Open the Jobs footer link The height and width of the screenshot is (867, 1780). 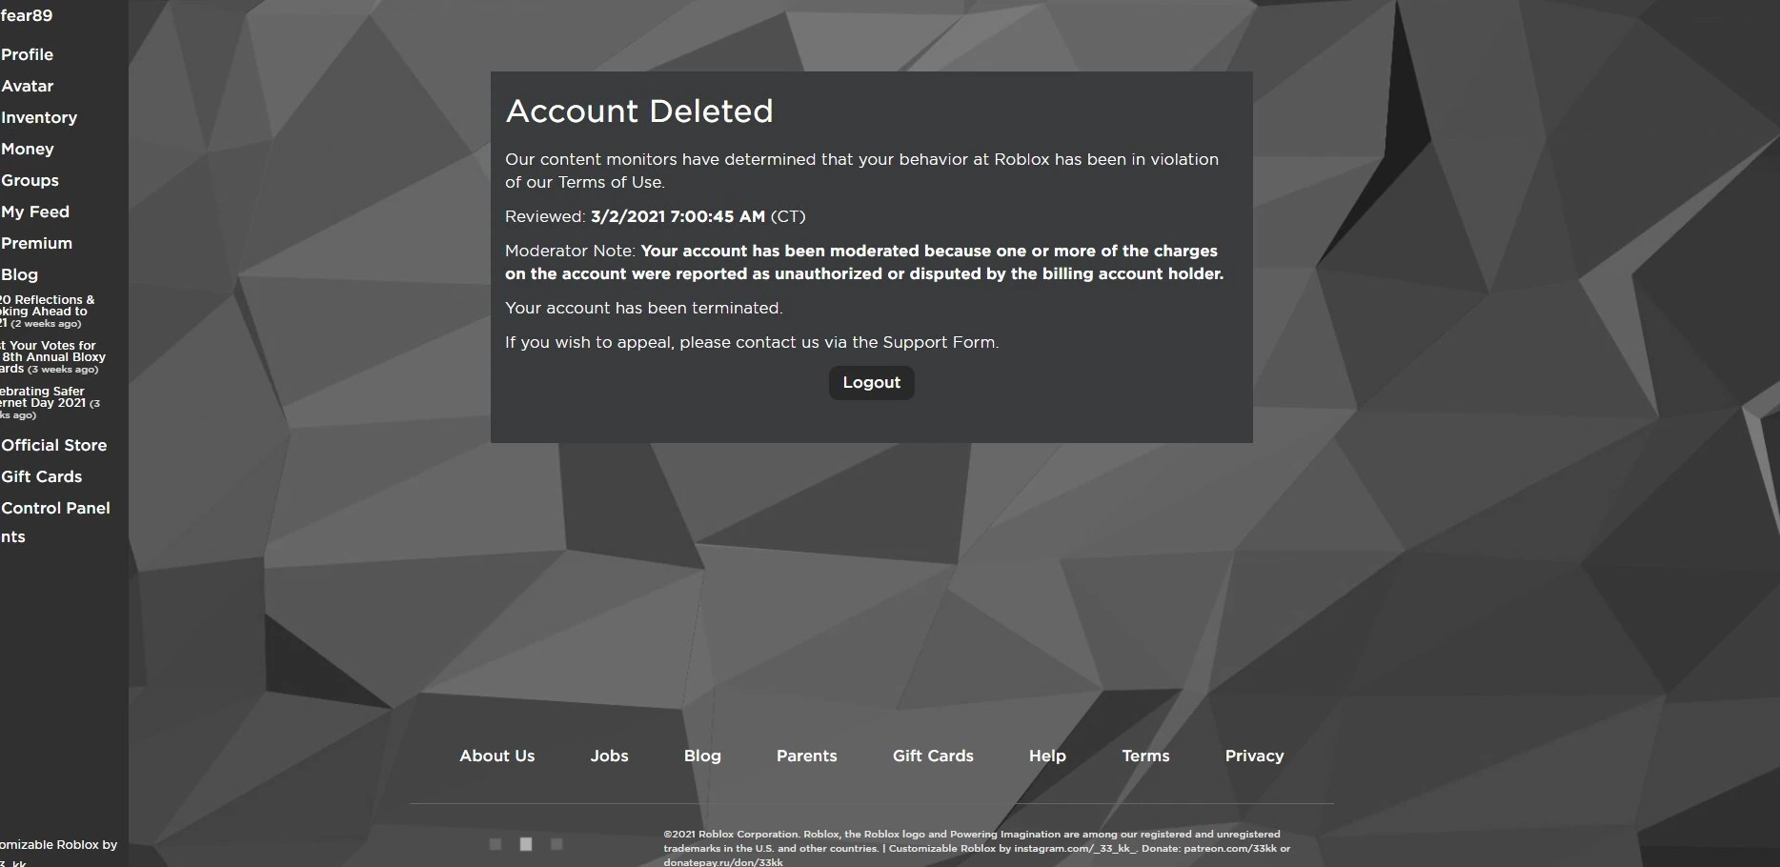click(x=609, y=756)
